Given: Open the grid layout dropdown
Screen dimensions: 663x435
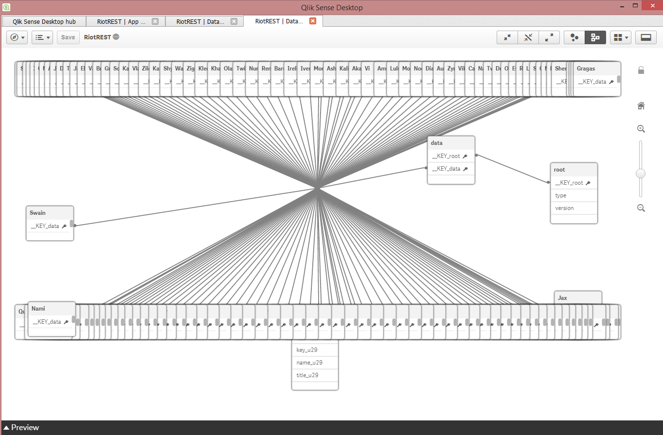Looking at the screenshot, I should [x=621, y=37].
